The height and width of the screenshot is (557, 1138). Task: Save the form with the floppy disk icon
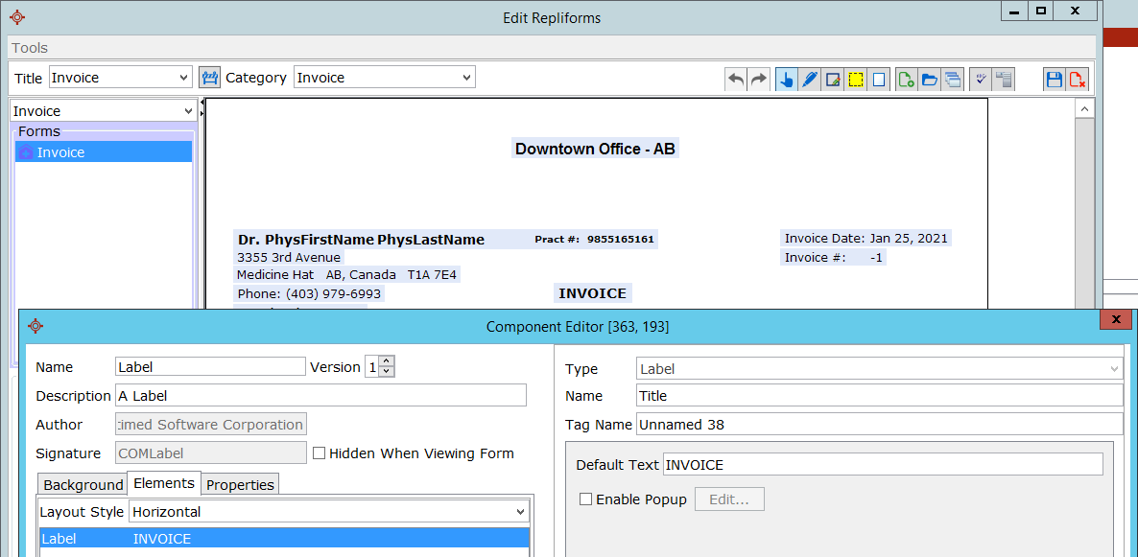pyautogui.click(x=1055, y=80)
